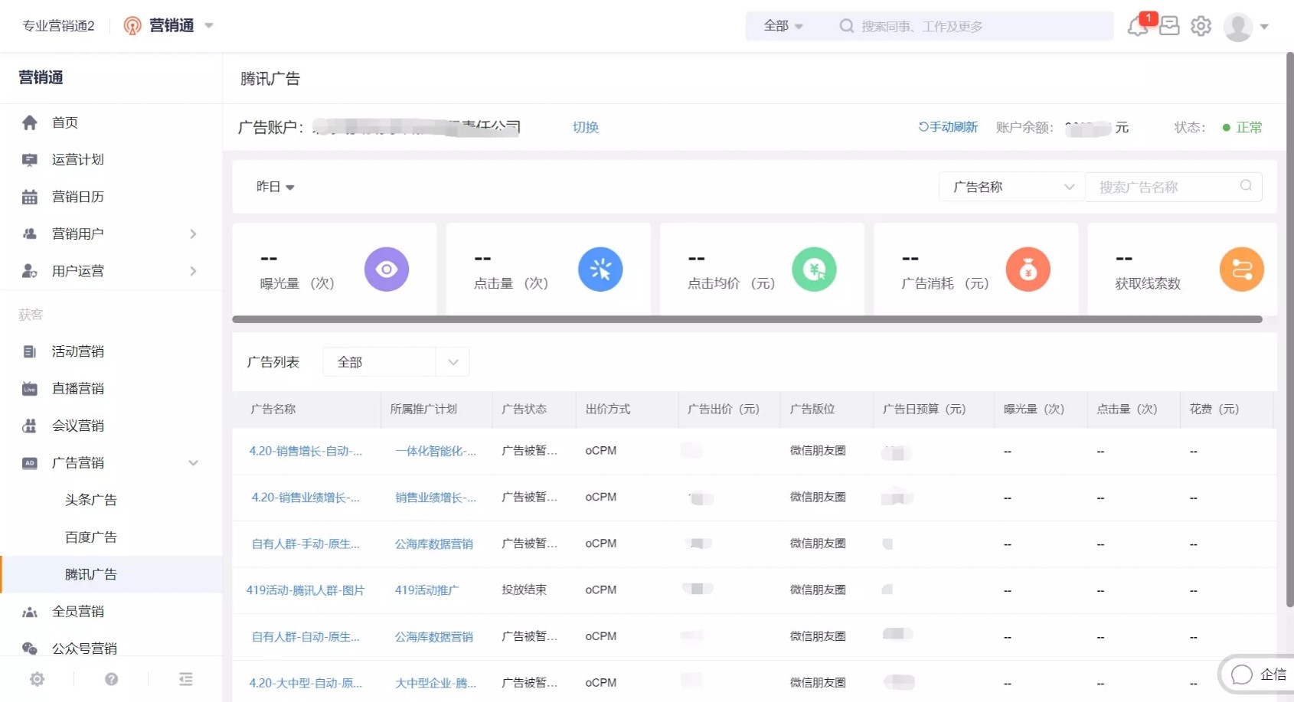Open the user account dropdown arrow
The width and height of the screenshot is (1294, 702).
click(1264, 27)
